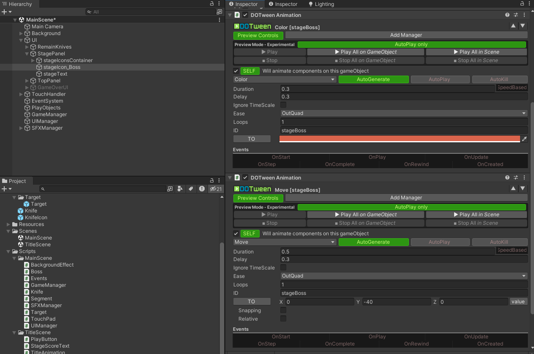The height and width of the screenshot is (354, 534).
Task: Collapse the StagePanel tree item
Action: point(27,54)
